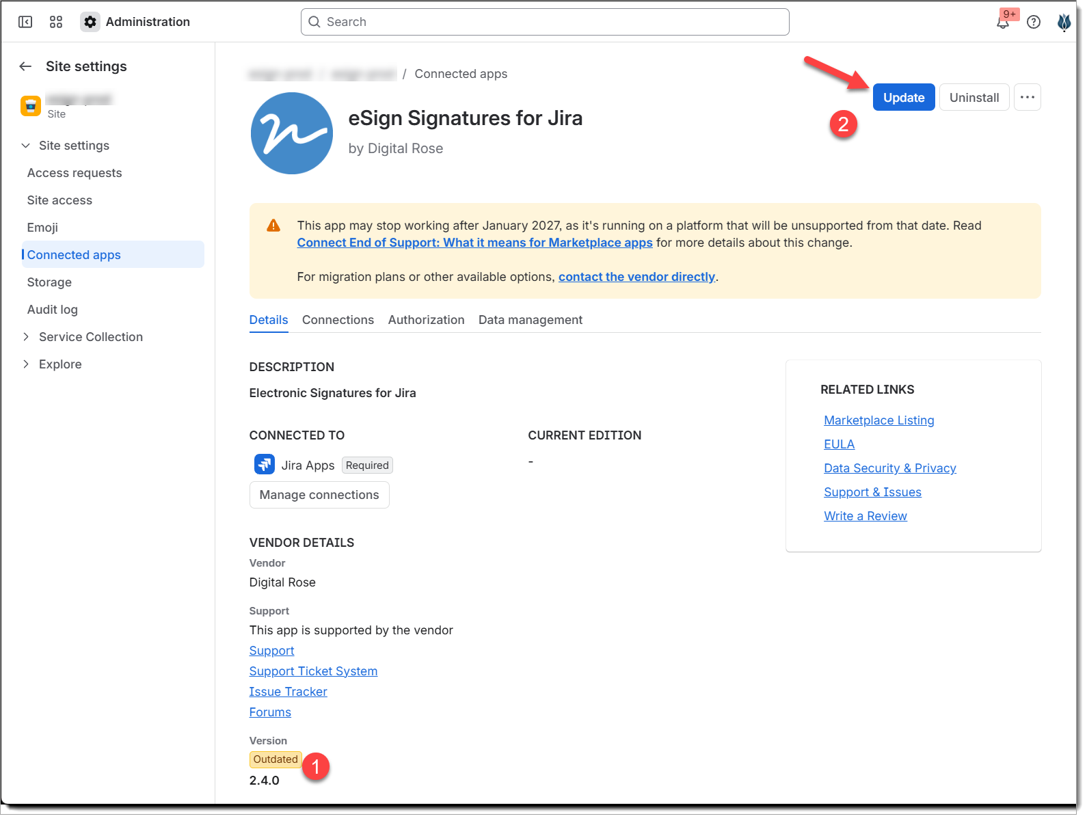Click the Uninstall button
Screen dimensions: 1087x825
tap(974, 98)
